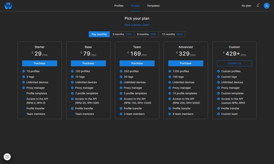Click the checkmark beside 100 tags

170,77
